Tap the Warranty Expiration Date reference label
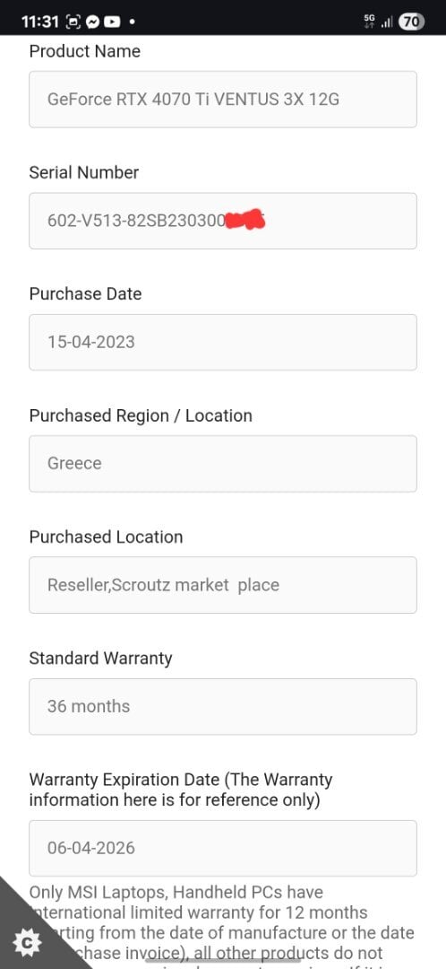This screenshot has height=969, width=446. tap(181, 790)
